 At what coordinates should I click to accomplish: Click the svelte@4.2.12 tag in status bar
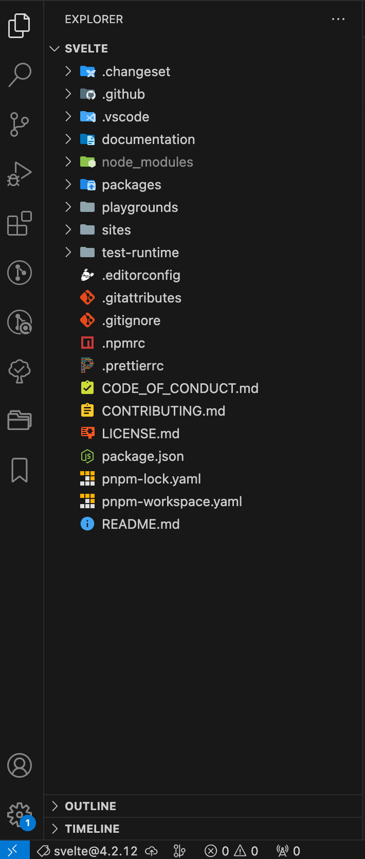point(88,851)
